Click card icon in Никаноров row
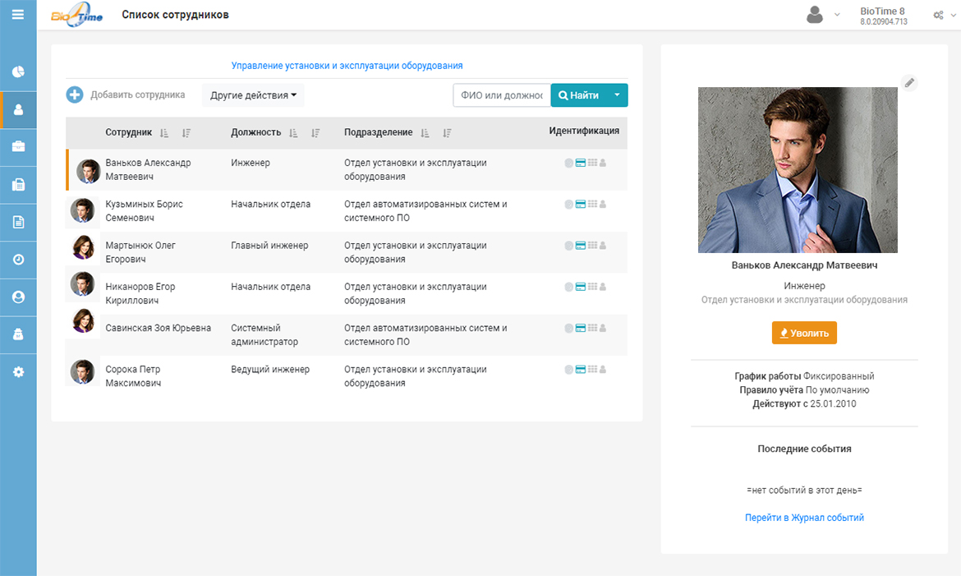This screenshot has height=576, width=961. 581,287
